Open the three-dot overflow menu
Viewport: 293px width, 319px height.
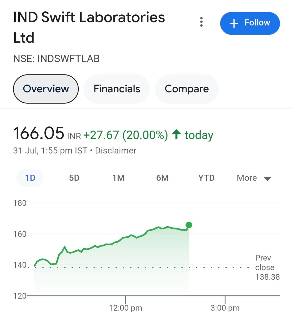pos(201,22)
